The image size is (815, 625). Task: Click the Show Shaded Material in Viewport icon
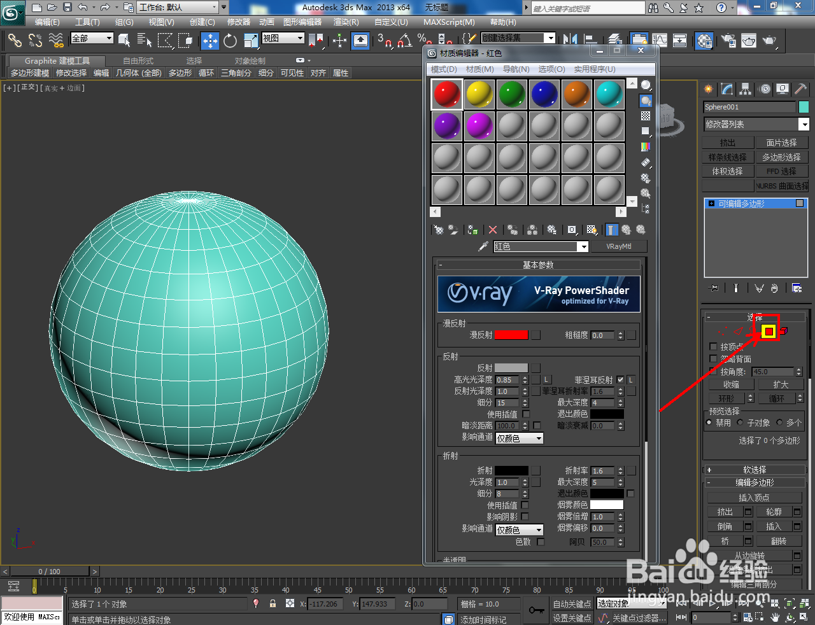(x=592, y=230)
